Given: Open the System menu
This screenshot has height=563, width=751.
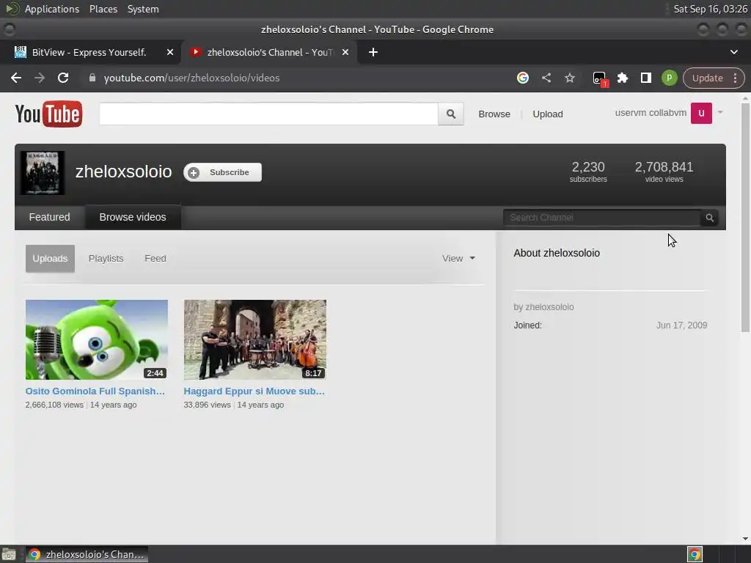Looking at the screenshot, I should click(x=143, y=9).
